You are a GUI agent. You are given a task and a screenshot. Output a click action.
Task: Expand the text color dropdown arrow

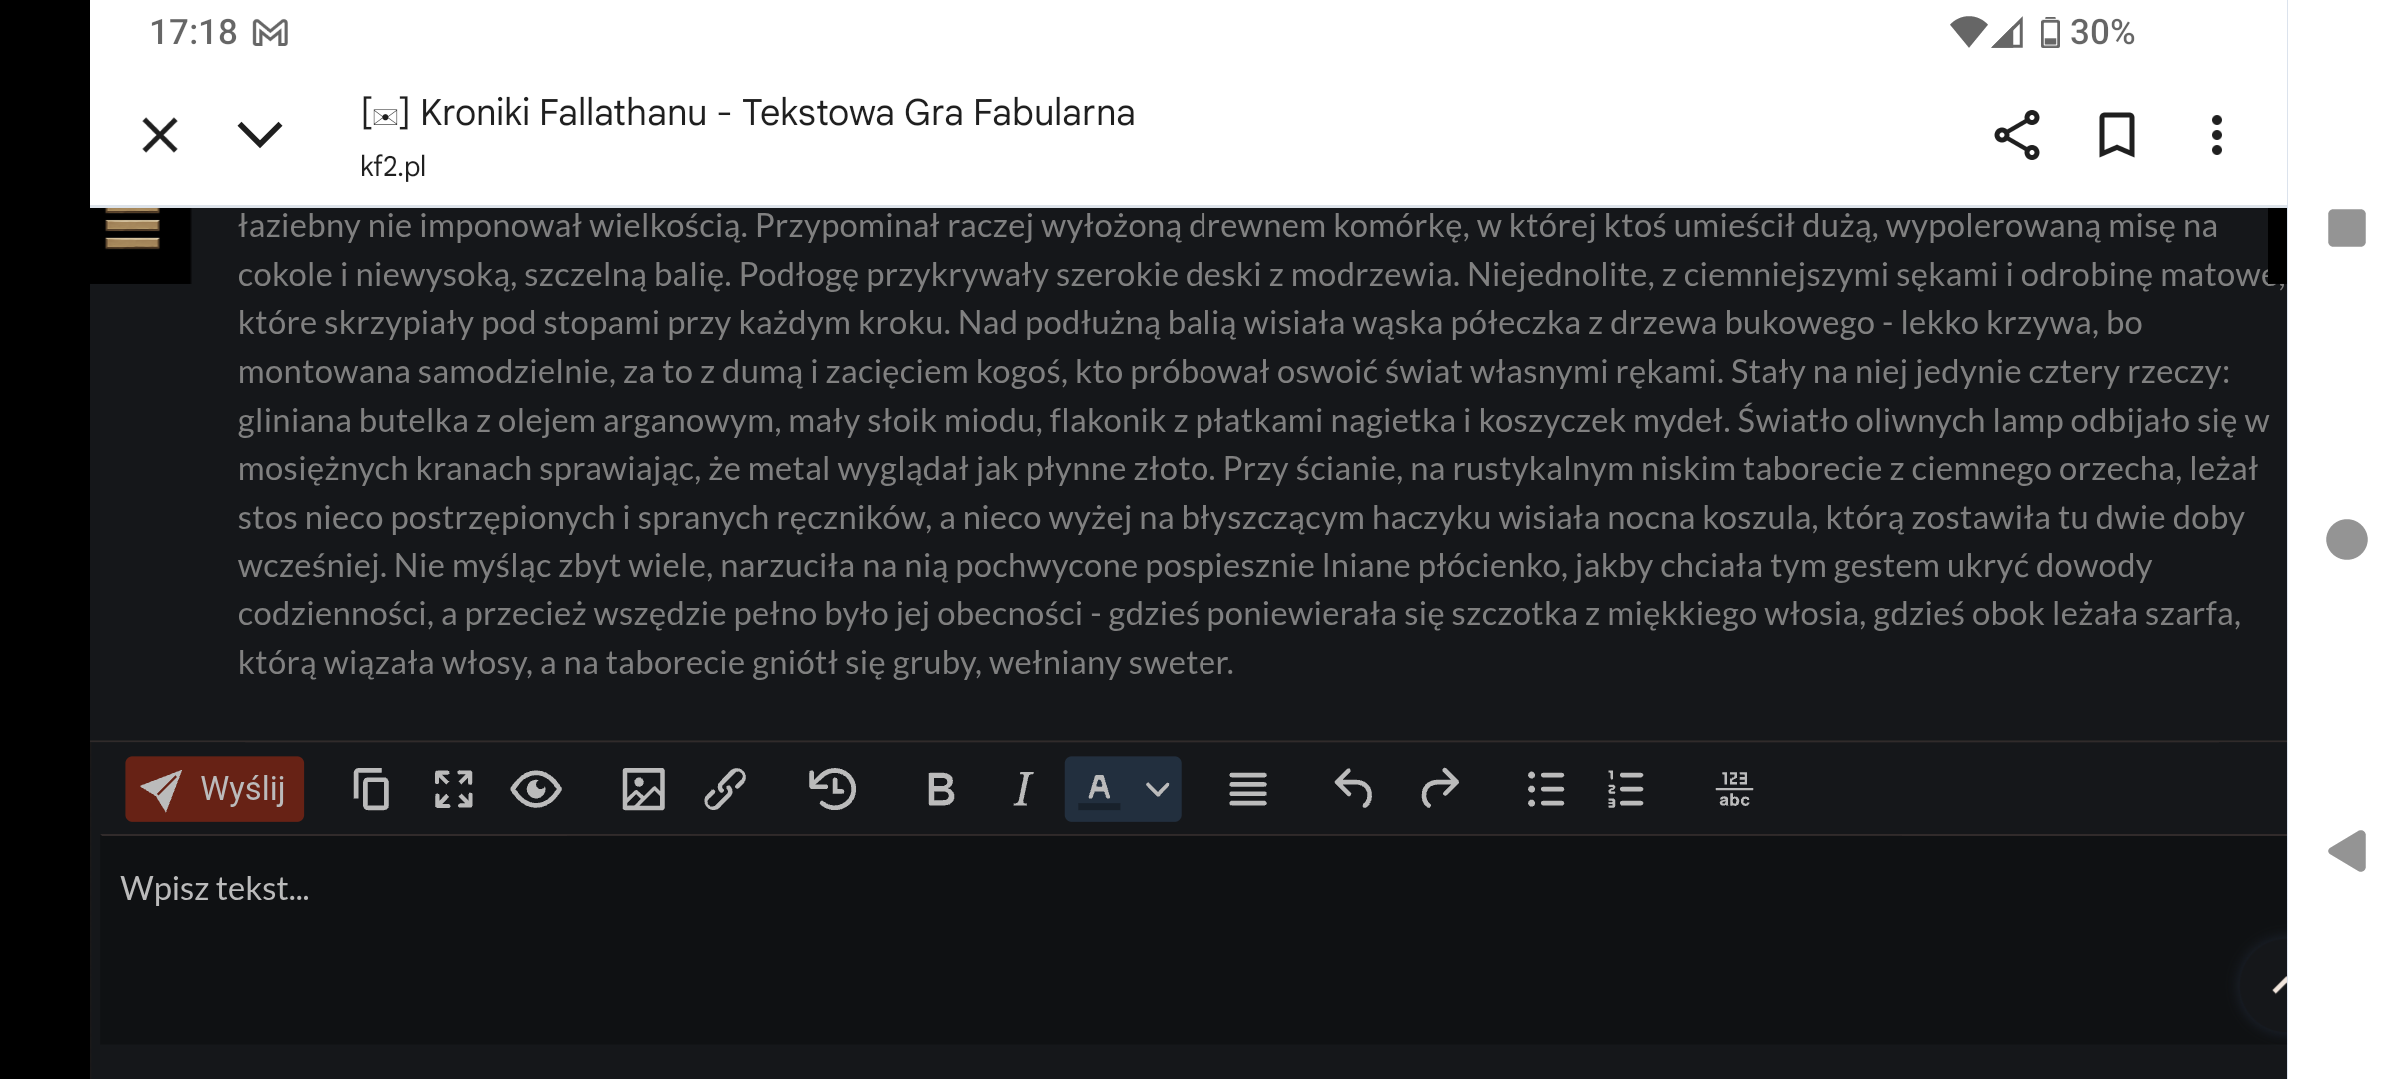tap(1157, 789)
